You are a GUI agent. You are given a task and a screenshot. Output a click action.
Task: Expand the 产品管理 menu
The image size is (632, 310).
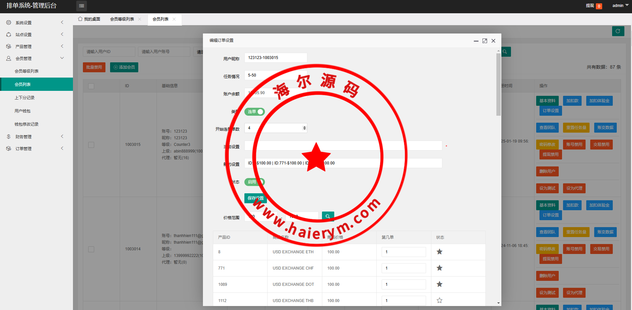[x=62, y=46]
